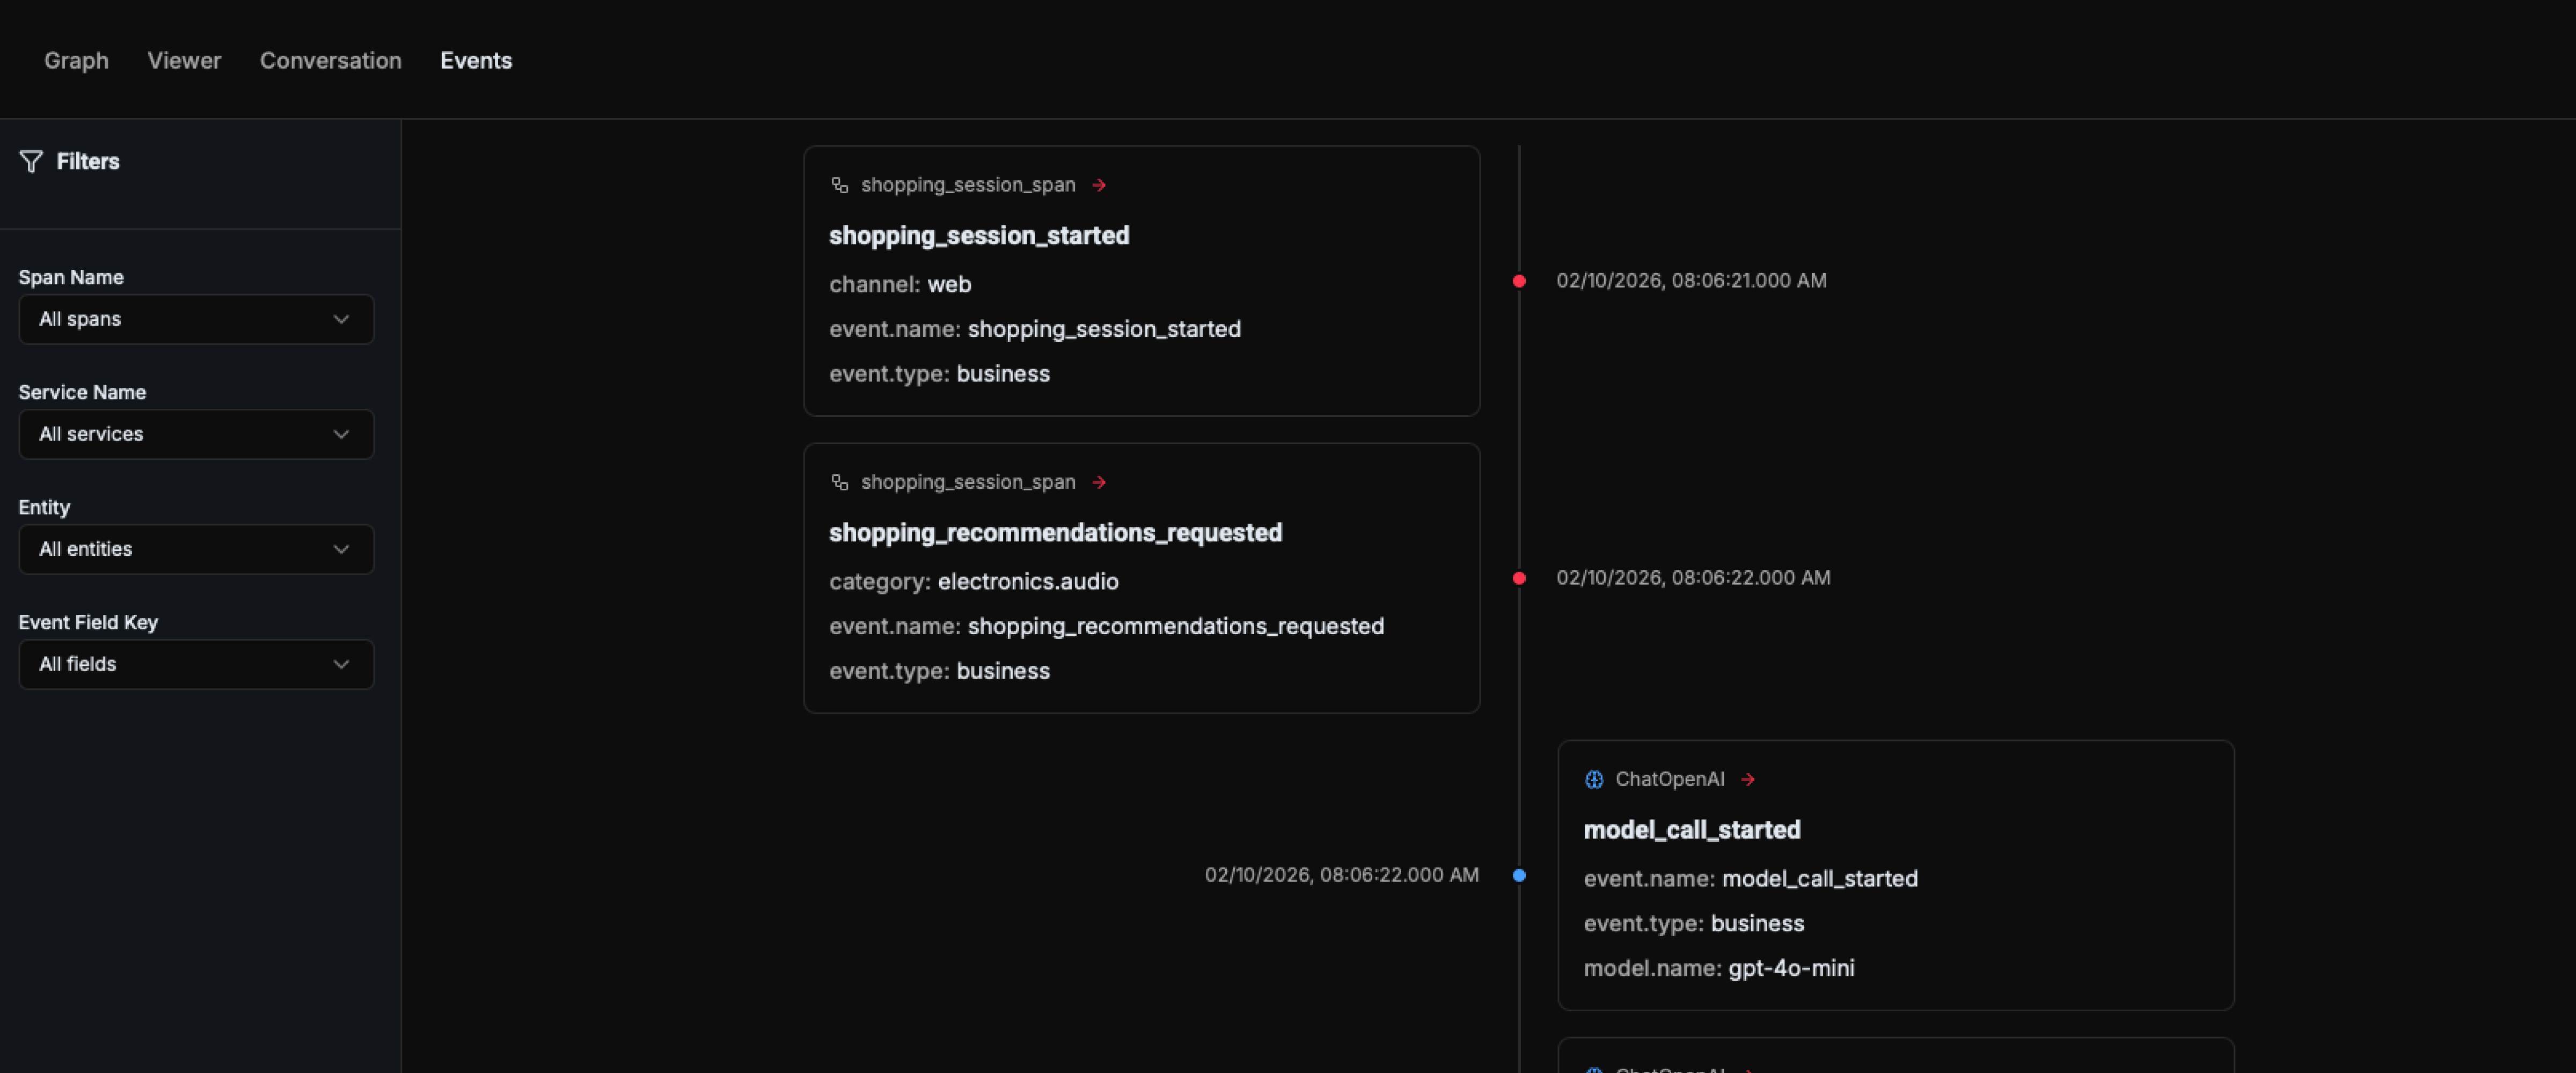Expand the Entity dropdown showing All entities

click(x=196, y=549)
